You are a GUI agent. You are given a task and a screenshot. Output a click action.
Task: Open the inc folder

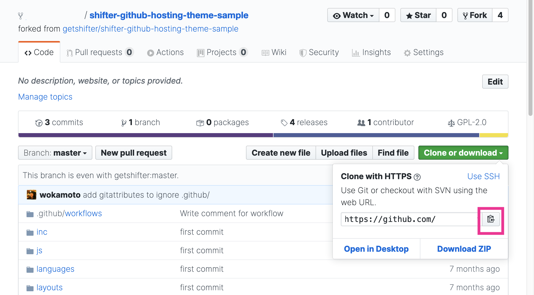tap(42, 232)
